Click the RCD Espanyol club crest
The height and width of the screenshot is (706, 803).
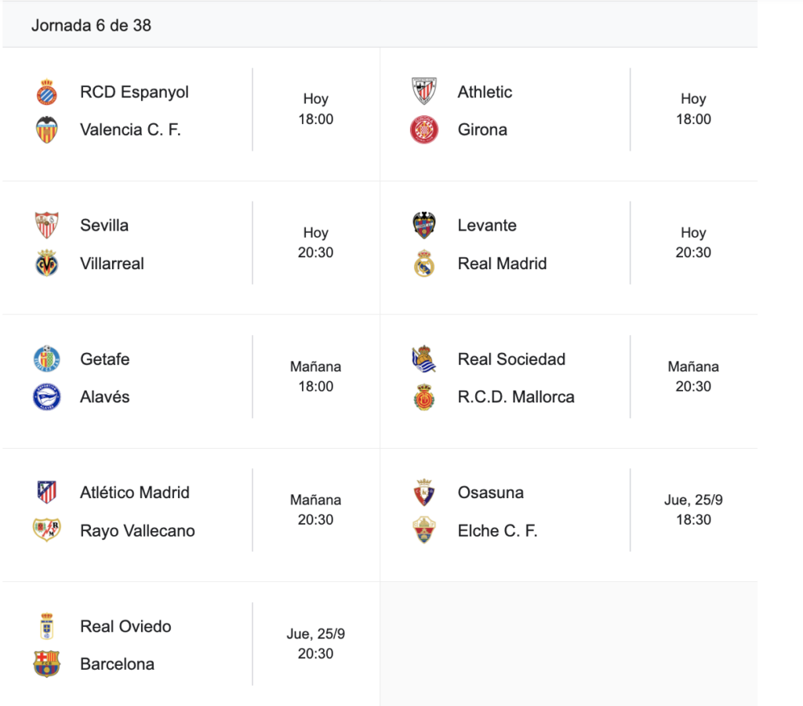point(47,92)
